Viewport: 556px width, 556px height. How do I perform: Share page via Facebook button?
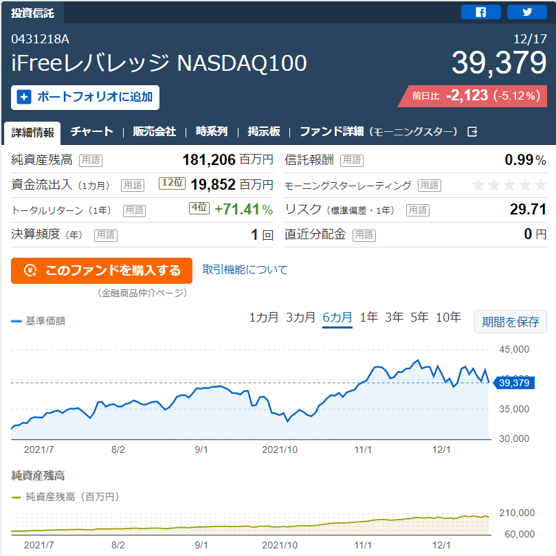[x=480, y=12]
